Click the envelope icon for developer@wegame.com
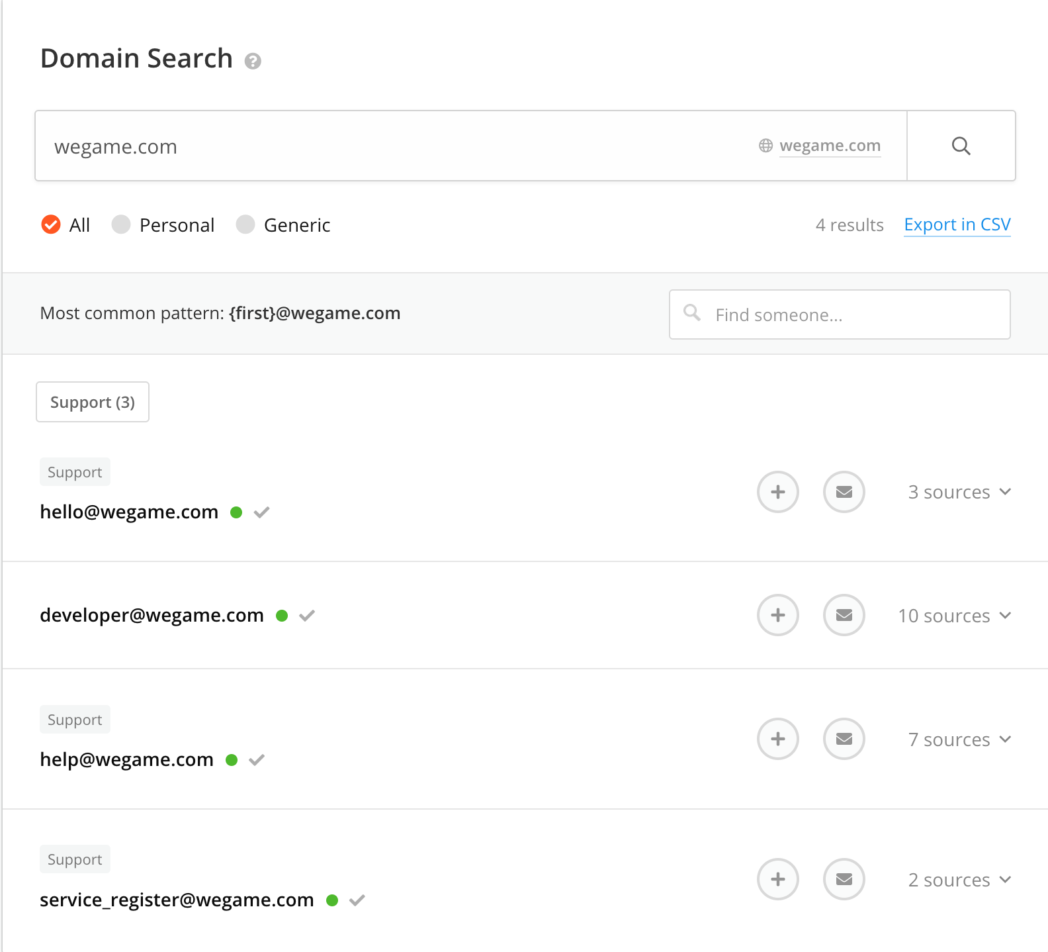This screenshot has height=952, width=1048. [x=844, y=615]
